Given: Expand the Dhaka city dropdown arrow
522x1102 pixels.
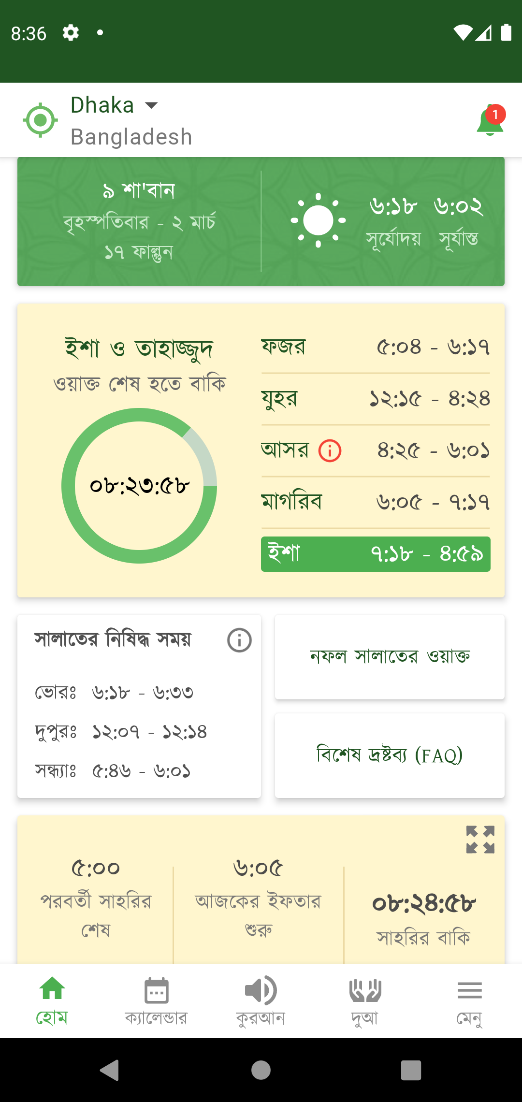Looking at the screenshot, I should click(x=152, y=105).
